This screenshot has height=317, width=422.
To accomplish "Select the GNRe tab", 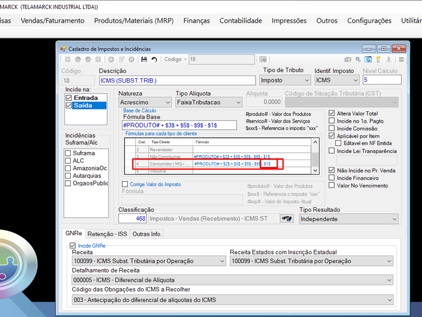I will point(74,233).
